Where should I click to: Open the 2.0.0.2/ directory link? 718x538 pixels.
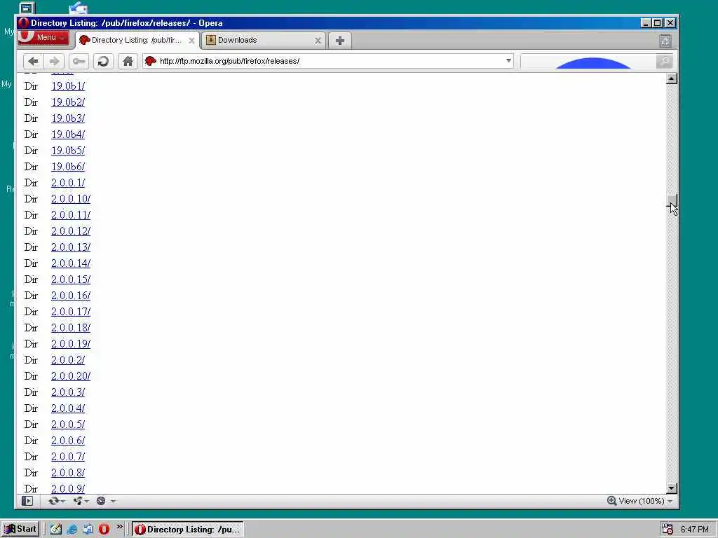(x=68, y=360)
